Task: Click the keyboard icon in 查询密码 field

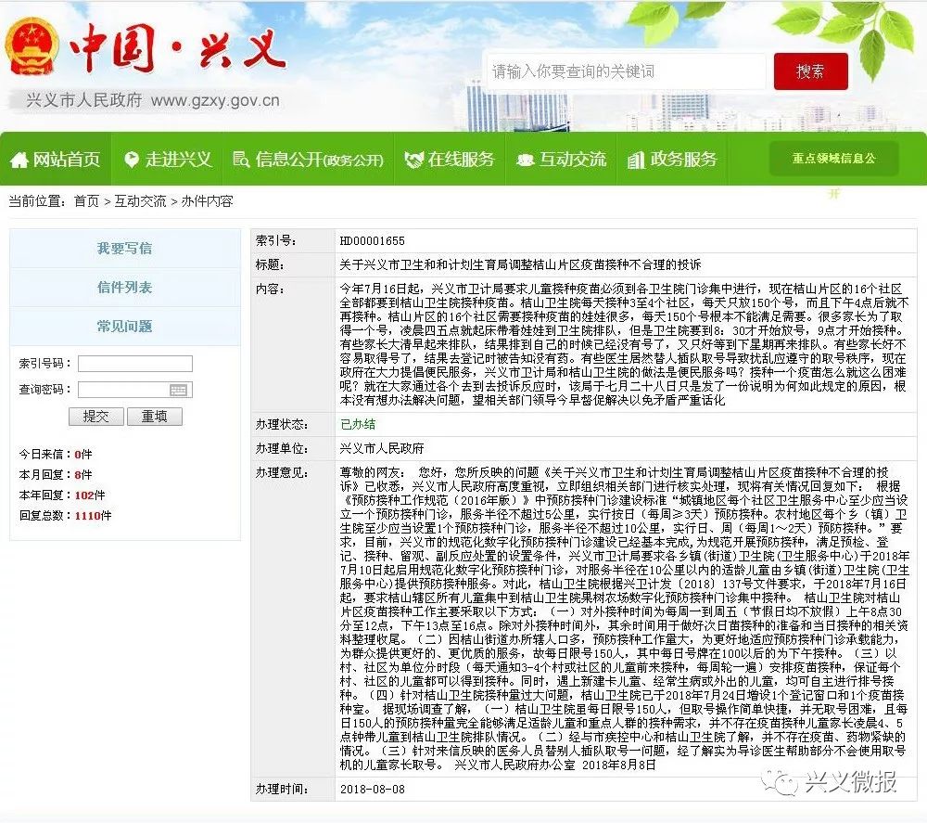Action: click(x=179, y=390)
